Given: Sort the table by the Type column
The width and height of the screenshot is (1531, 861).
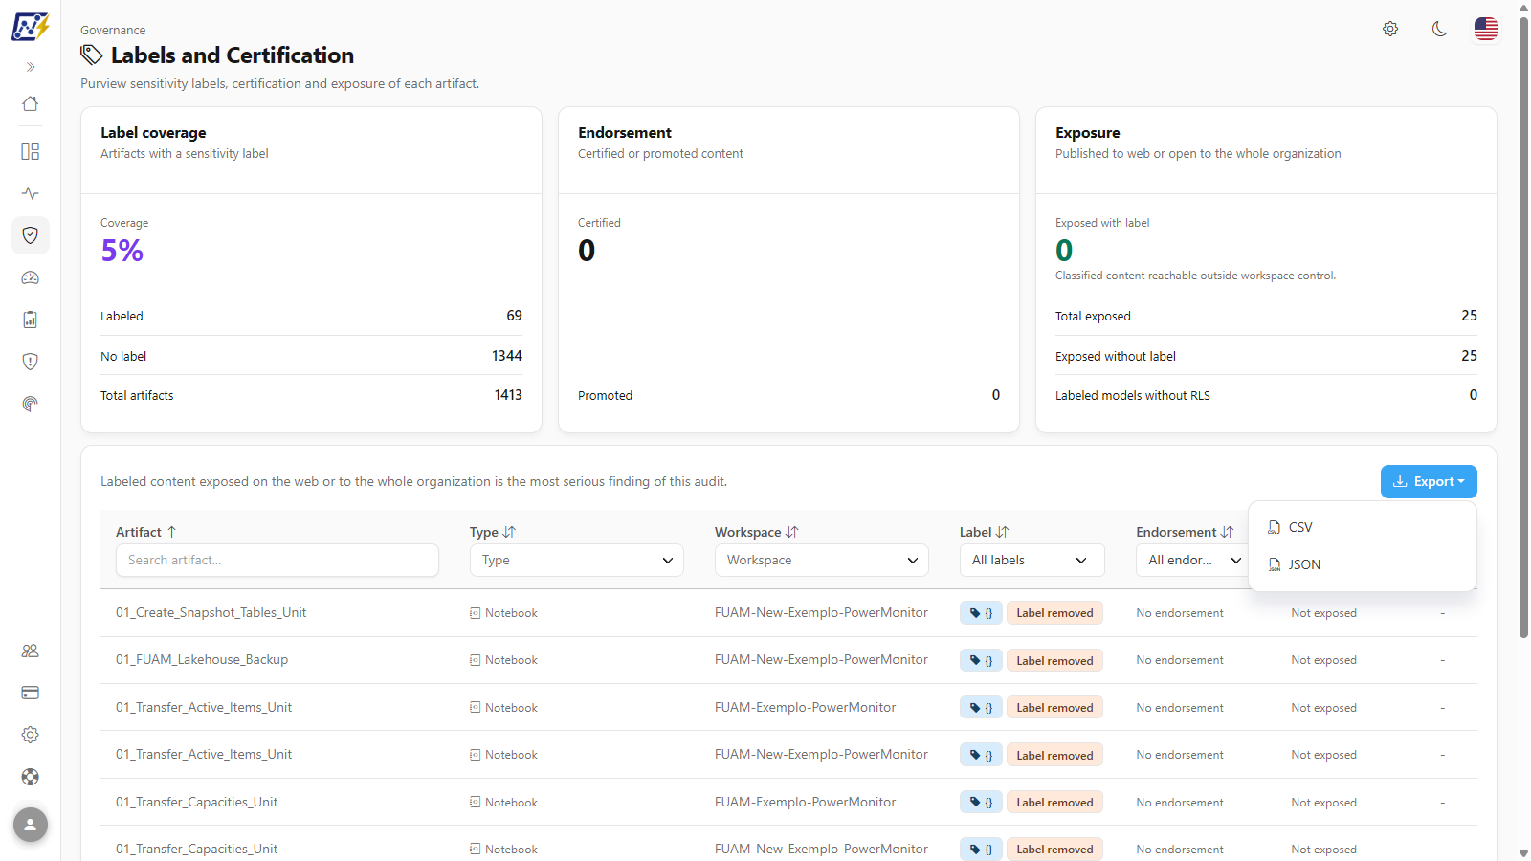Looking at the screenshot, I should click(x=493, y=532).
